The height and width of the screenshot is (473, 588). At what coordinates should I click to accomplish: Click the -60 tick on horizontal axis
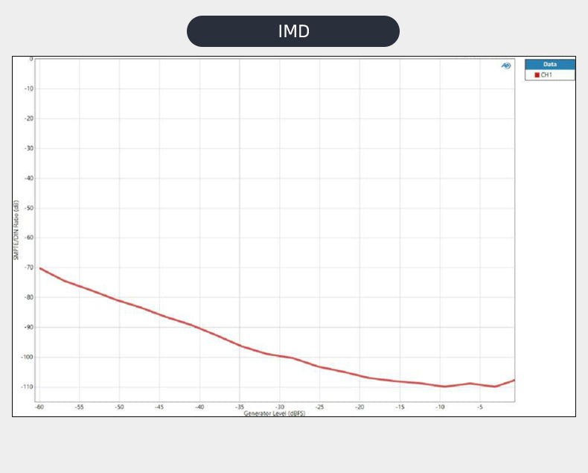pyautogui.click(x=39, y=407)
